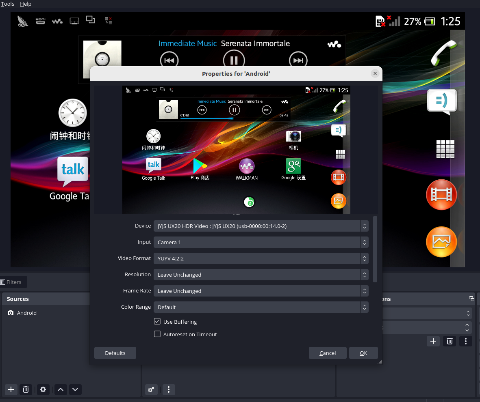
Task: Open source properties gear in Sources panel
Action: tap(43, 389)
